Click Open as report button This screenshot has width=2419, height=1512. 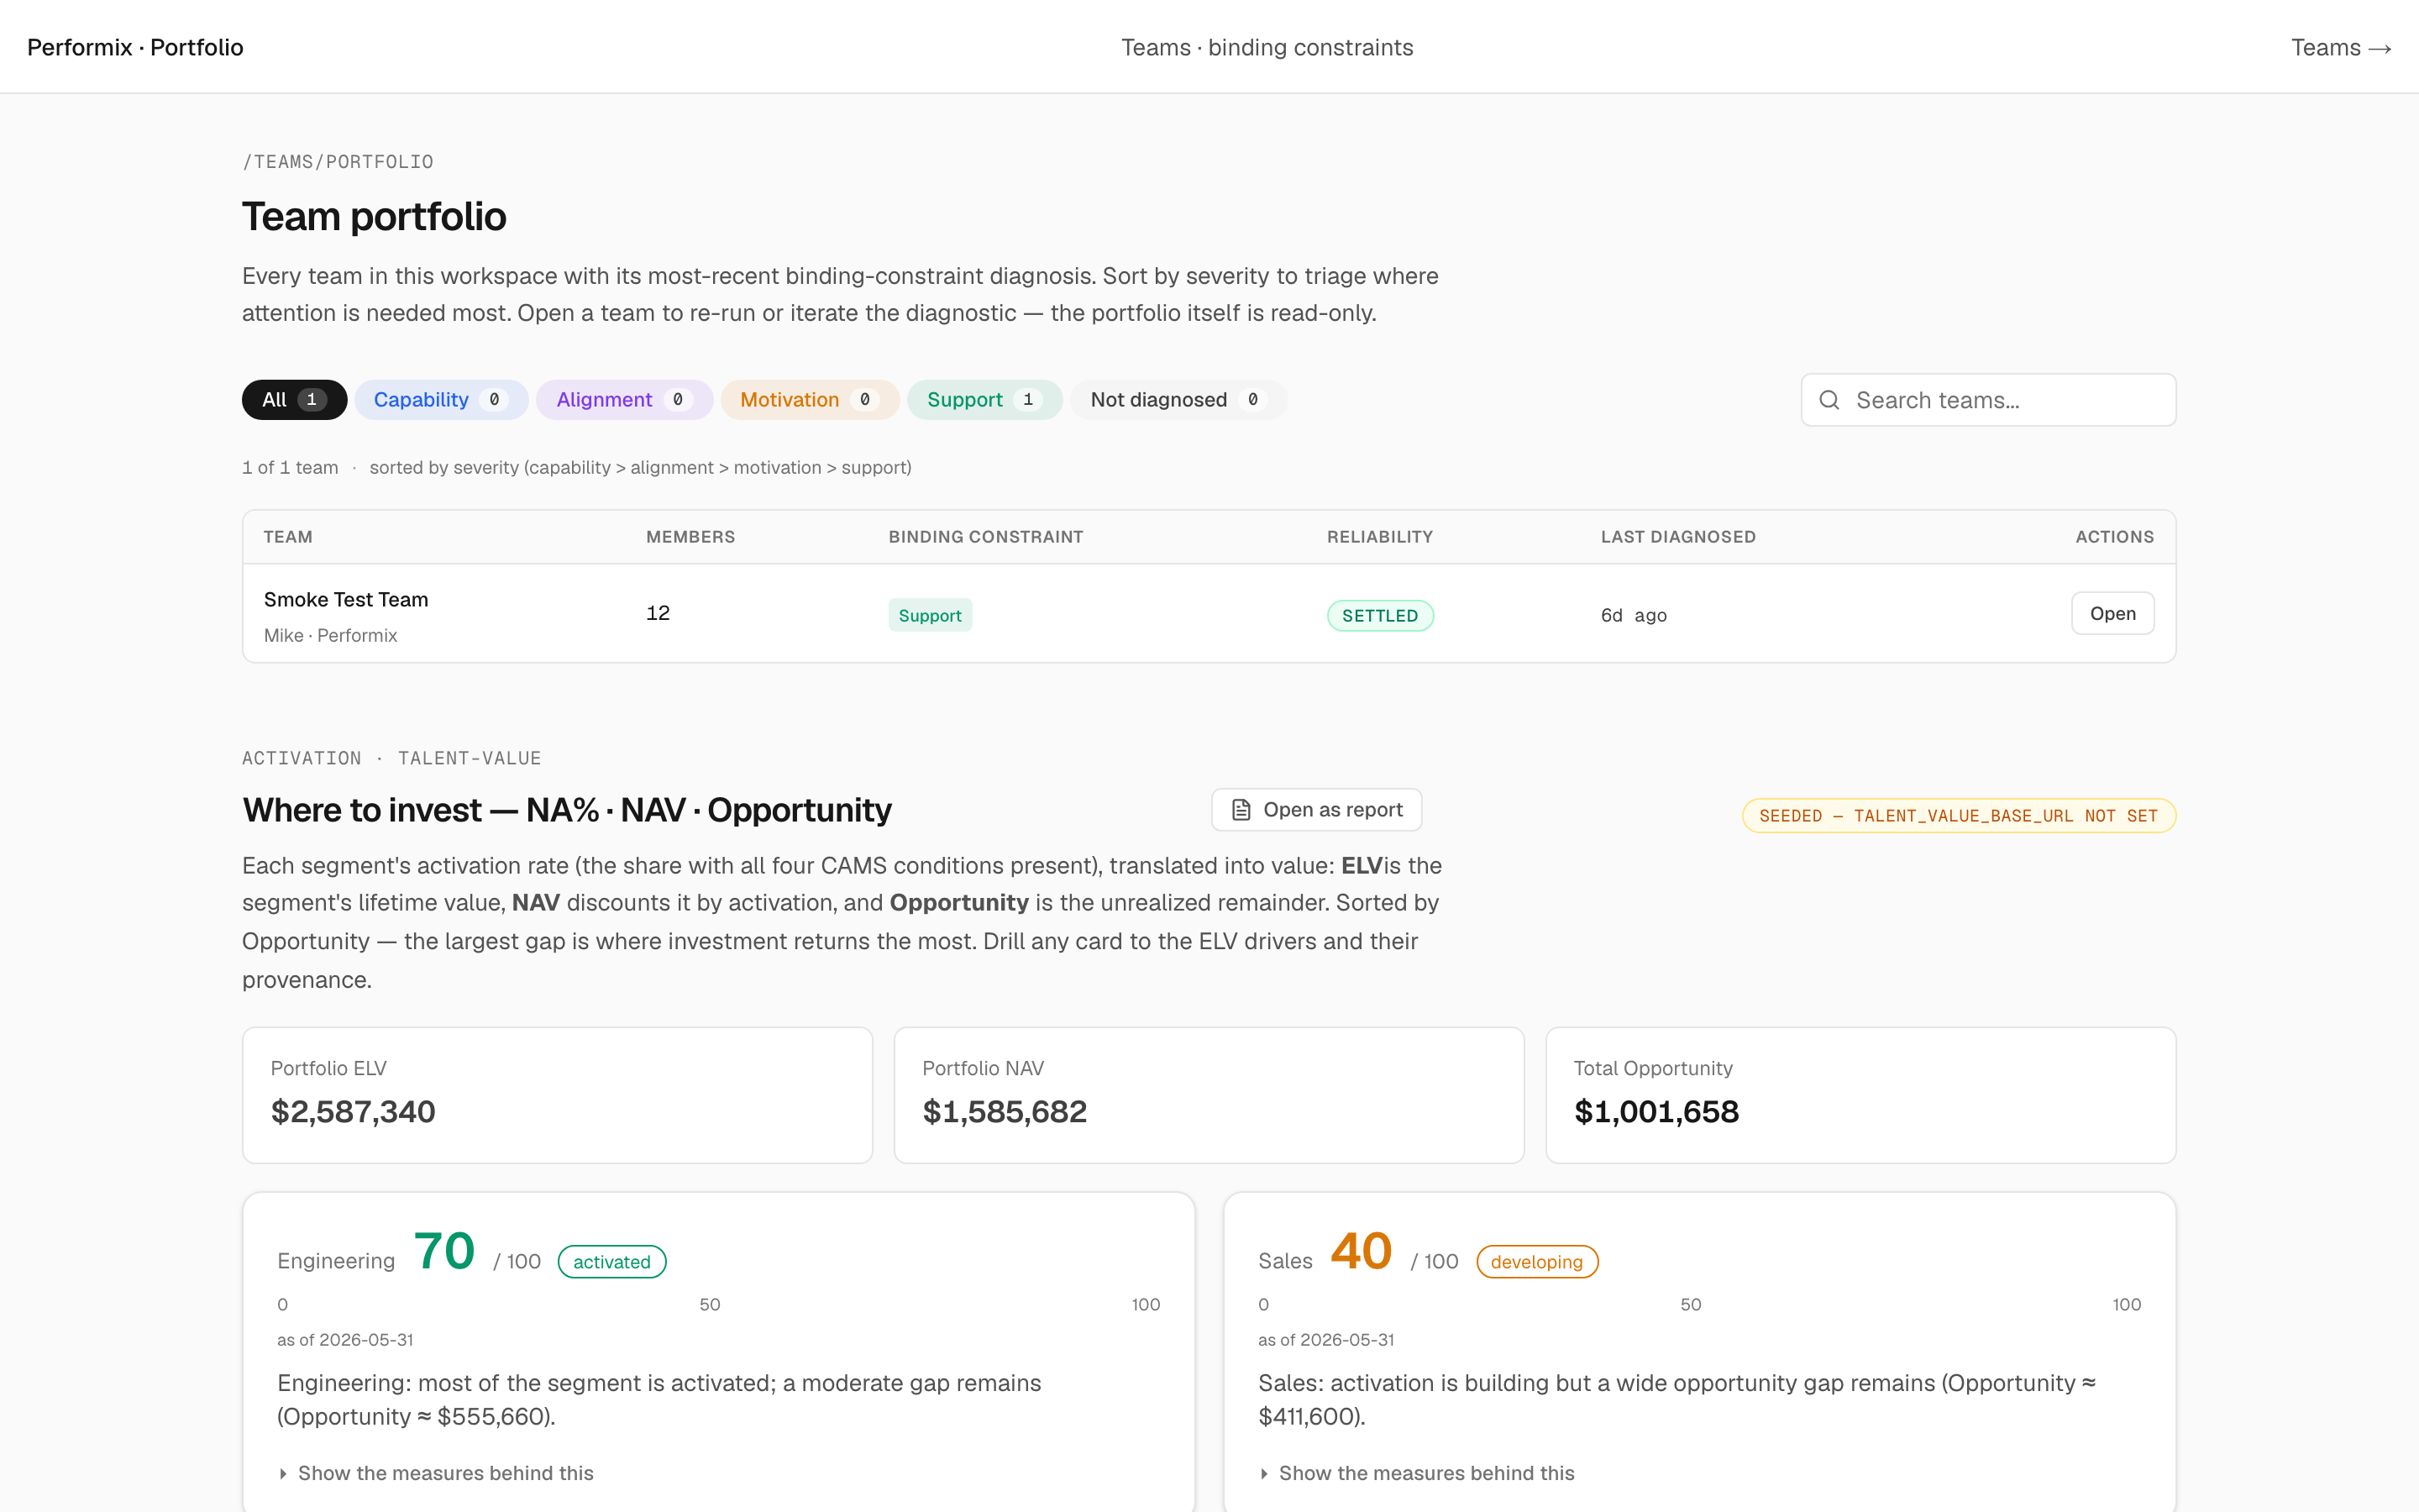click(x=1316, y=810)
